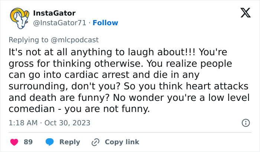View the 89 likes count
The width and height of the screenshot is (260, 152).
tap(28, 142)
